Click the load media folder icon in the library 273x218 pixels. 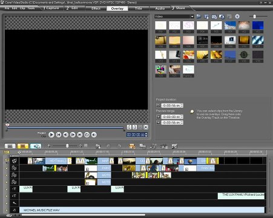(x=199, y=16)
